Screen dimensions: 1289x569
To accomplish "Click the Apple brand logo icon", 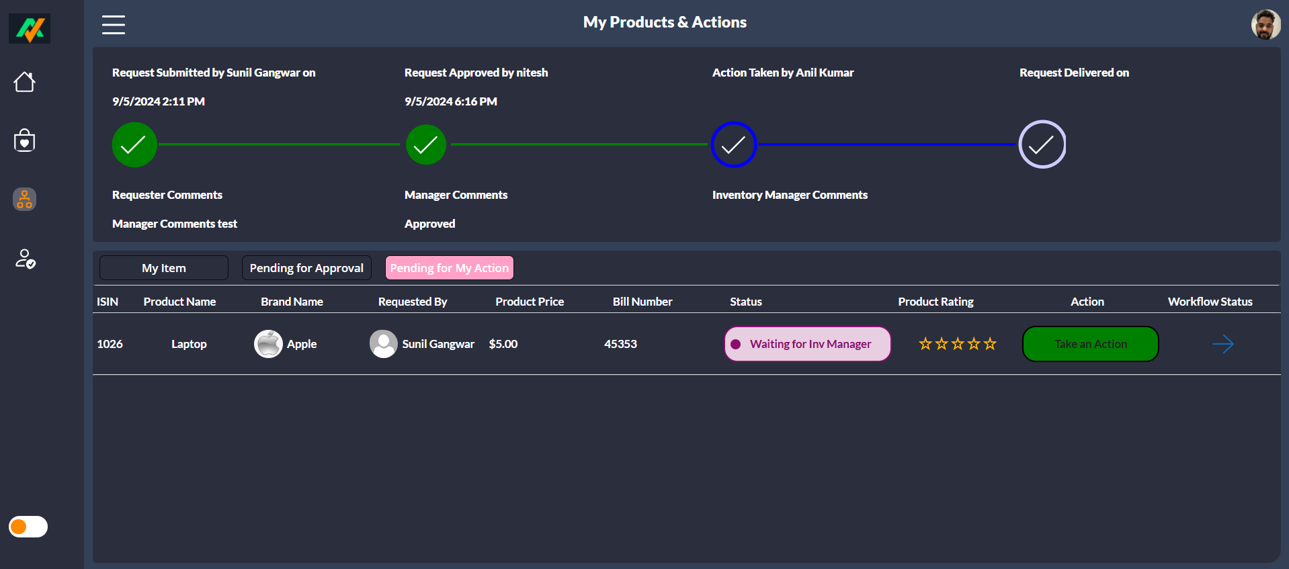I will [x=268, y=344].
